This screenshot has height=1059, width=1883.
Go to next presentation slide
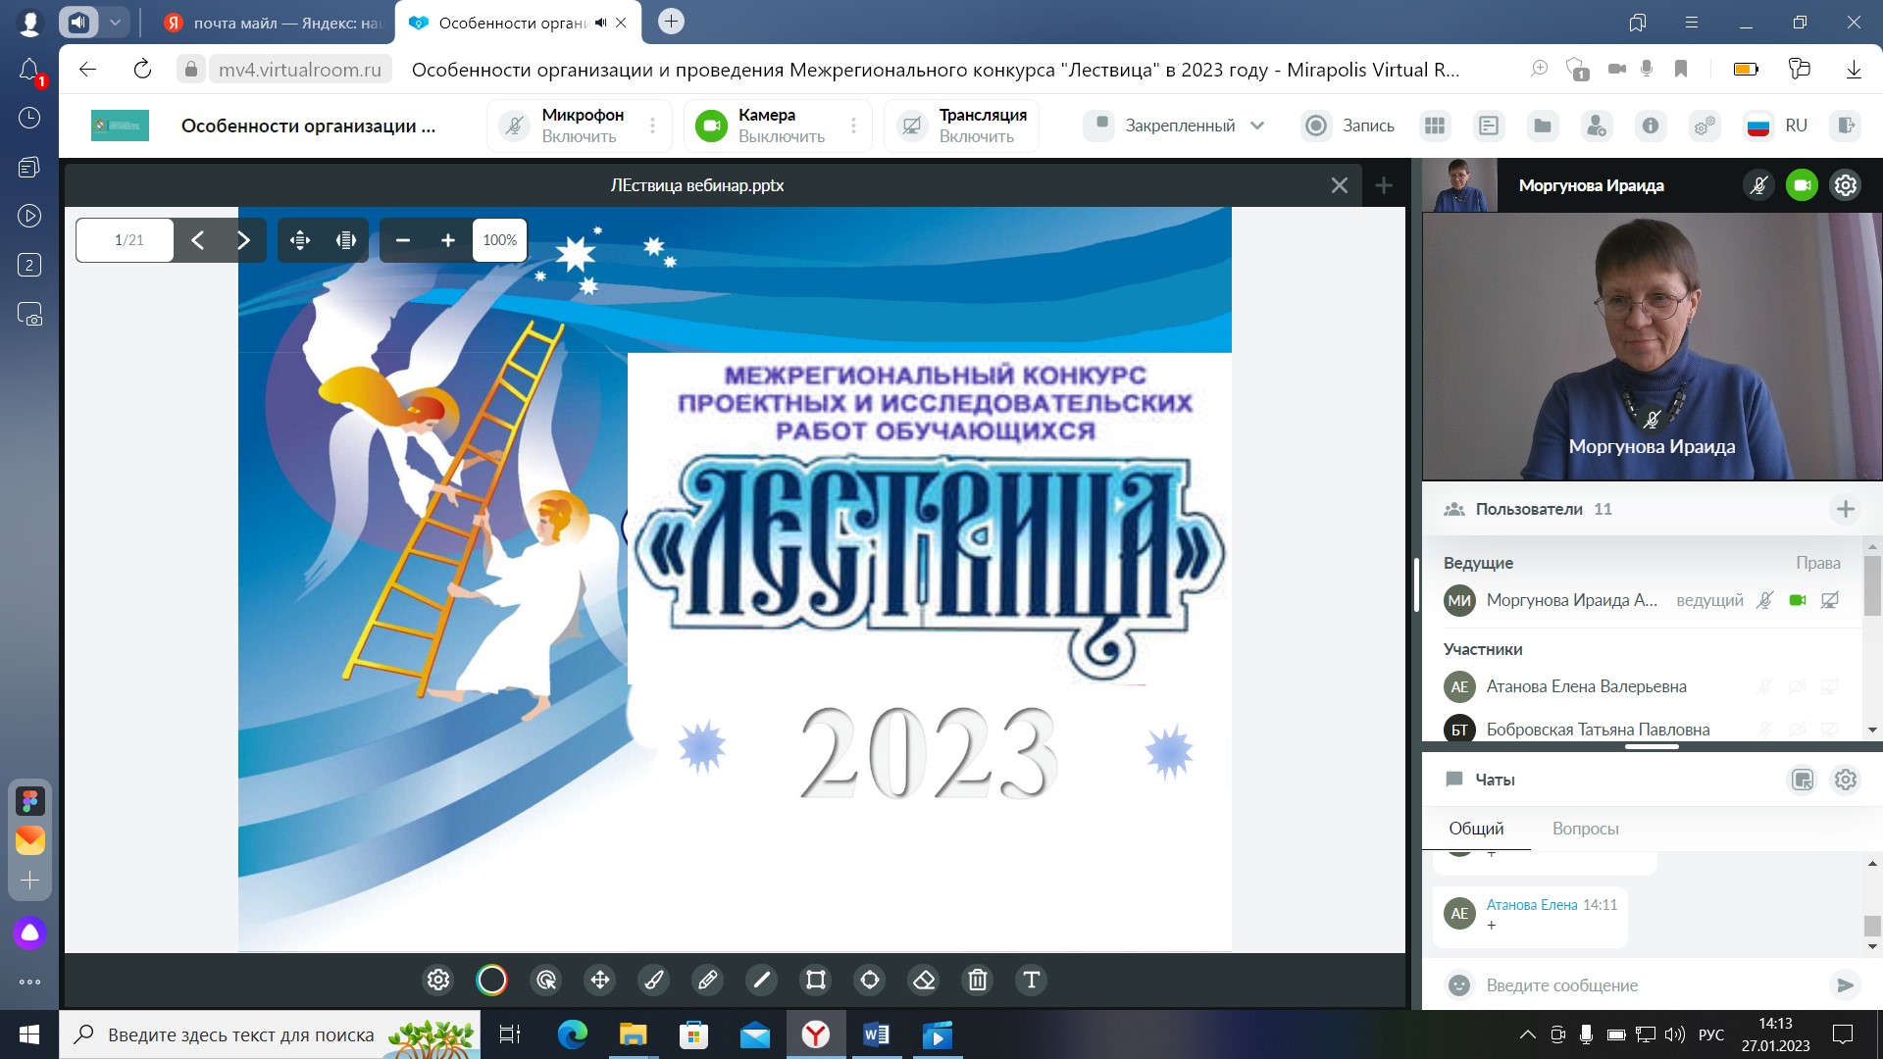point(243,240)
